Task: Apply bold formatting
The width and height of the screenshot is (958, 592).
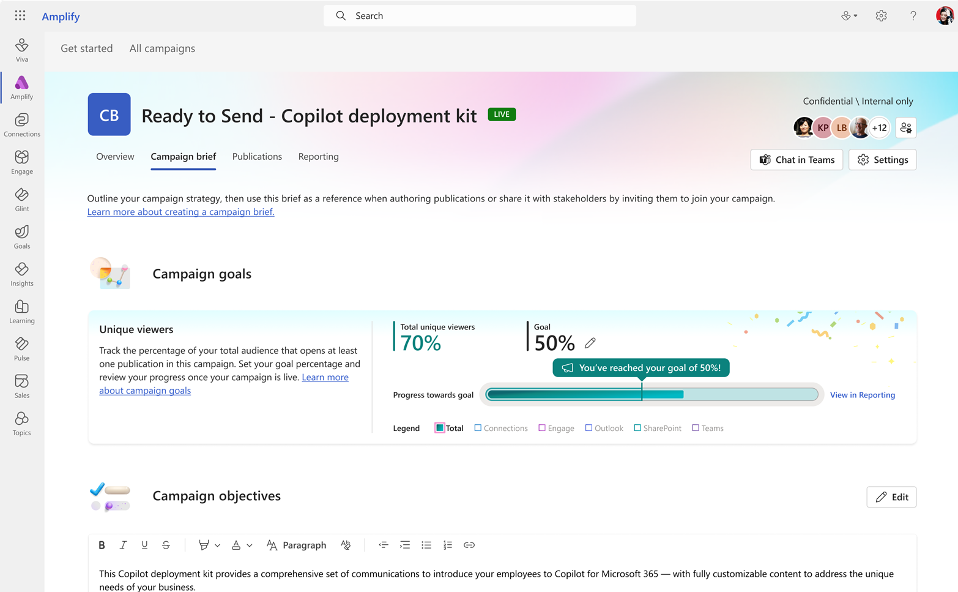Action: coord(102,545)
